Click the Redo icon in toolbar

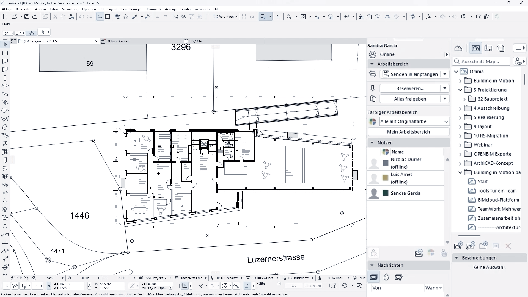(x=89, y=16)
